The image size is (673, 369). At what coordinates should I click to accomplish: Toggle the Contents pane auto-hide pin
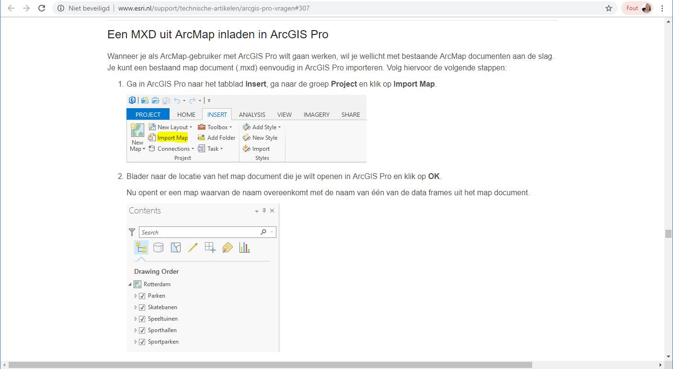pyautogui.click(x=264, y=211)
